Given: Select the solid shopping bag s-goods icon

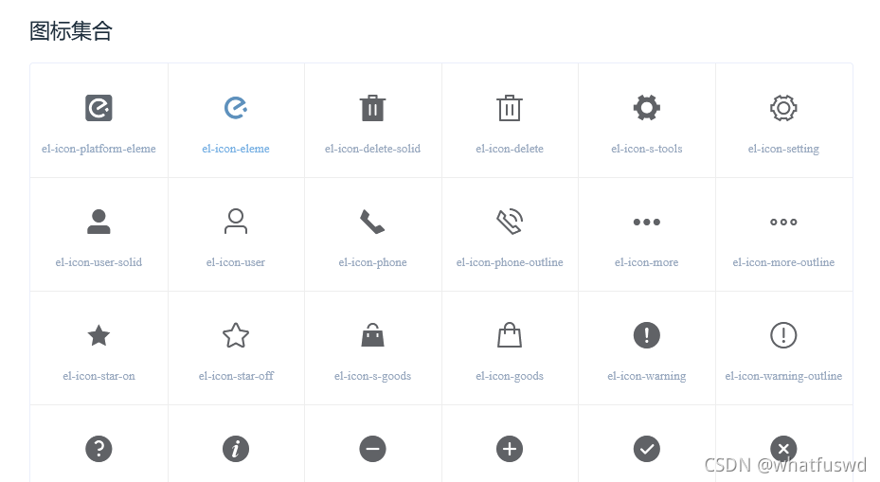Looking at the screenshot, I should pos(372,335).
